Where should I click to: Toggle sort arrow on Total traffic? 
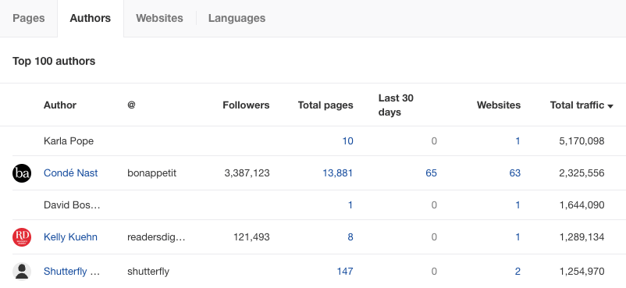click(610, 106)
